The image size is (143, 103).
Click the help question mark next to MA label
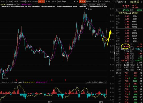tap(17, 5)
